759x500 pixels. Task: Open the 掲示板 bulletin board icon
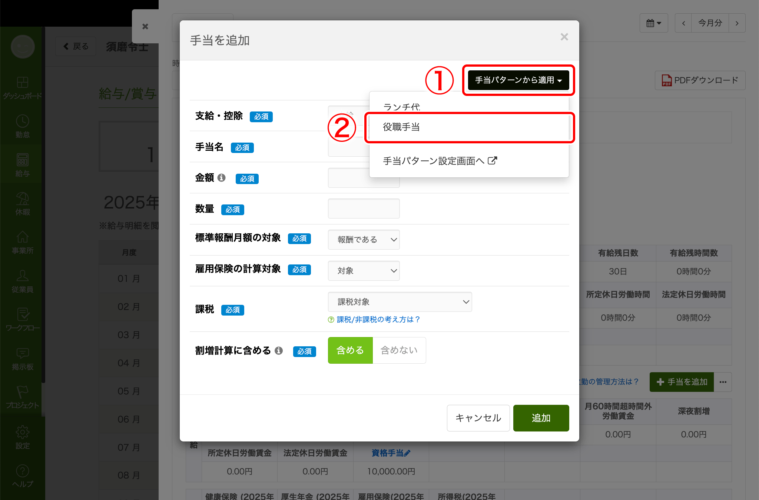(x=22, y=353)
